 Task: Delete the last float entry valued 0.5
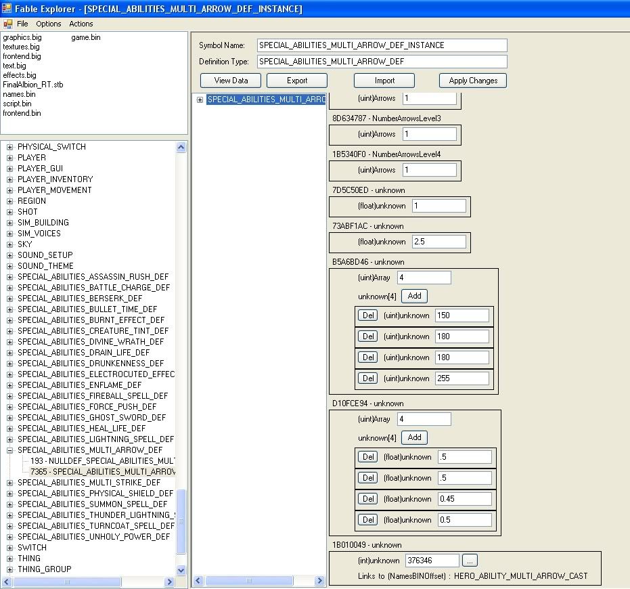pos(368,519)
